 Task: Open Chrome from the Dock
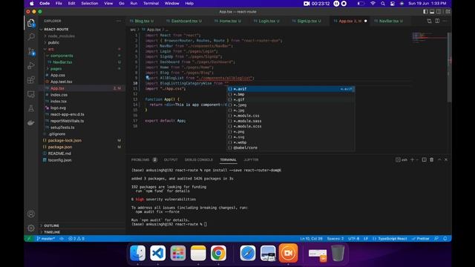tap(218, 253)
